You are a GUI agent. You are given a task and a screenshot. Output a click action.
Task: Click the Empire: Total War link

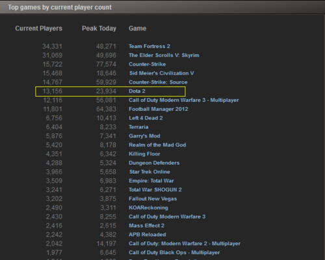151,181
